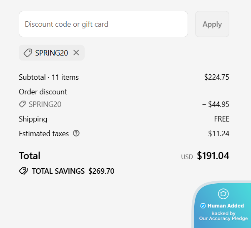The width and height of the screenshot is (251, 228).
Task: Open the Estimated taxes help icon
Action: pos(76,134)
